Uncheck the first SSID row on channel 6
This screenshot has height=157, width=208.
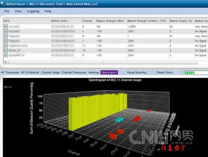coord(6,26)
